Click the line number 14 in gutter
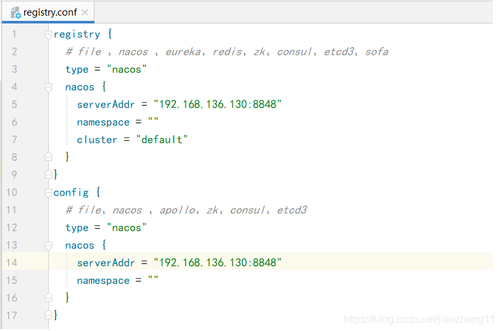500x331 pixels. coord(12,263)
